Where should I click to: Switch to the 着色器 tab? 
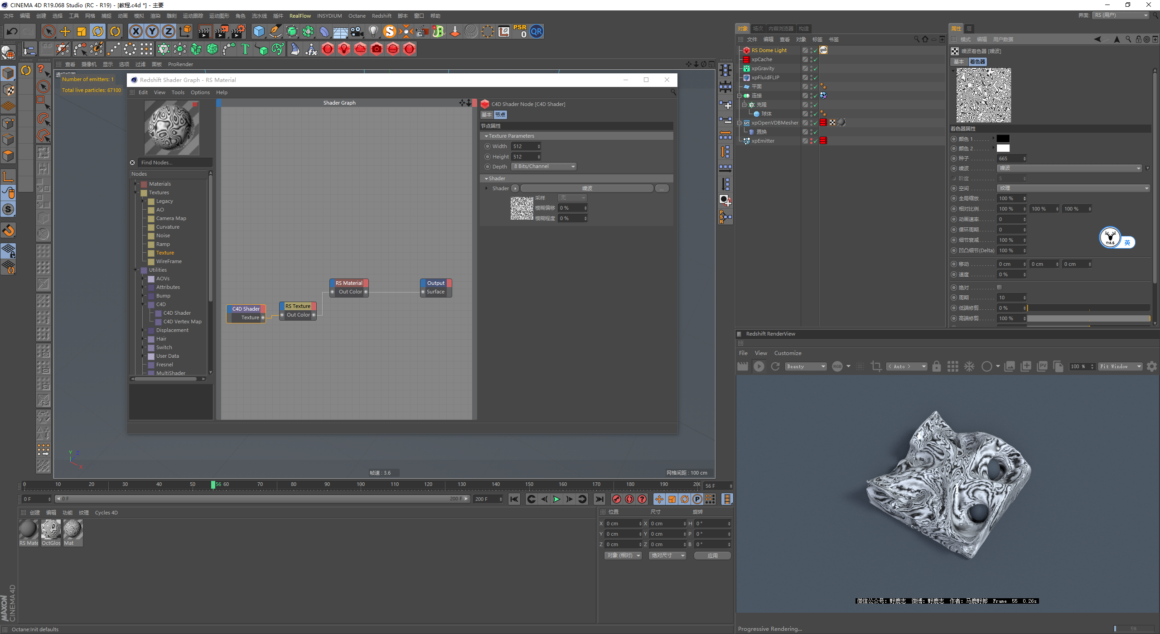click(x=977, y=62)
